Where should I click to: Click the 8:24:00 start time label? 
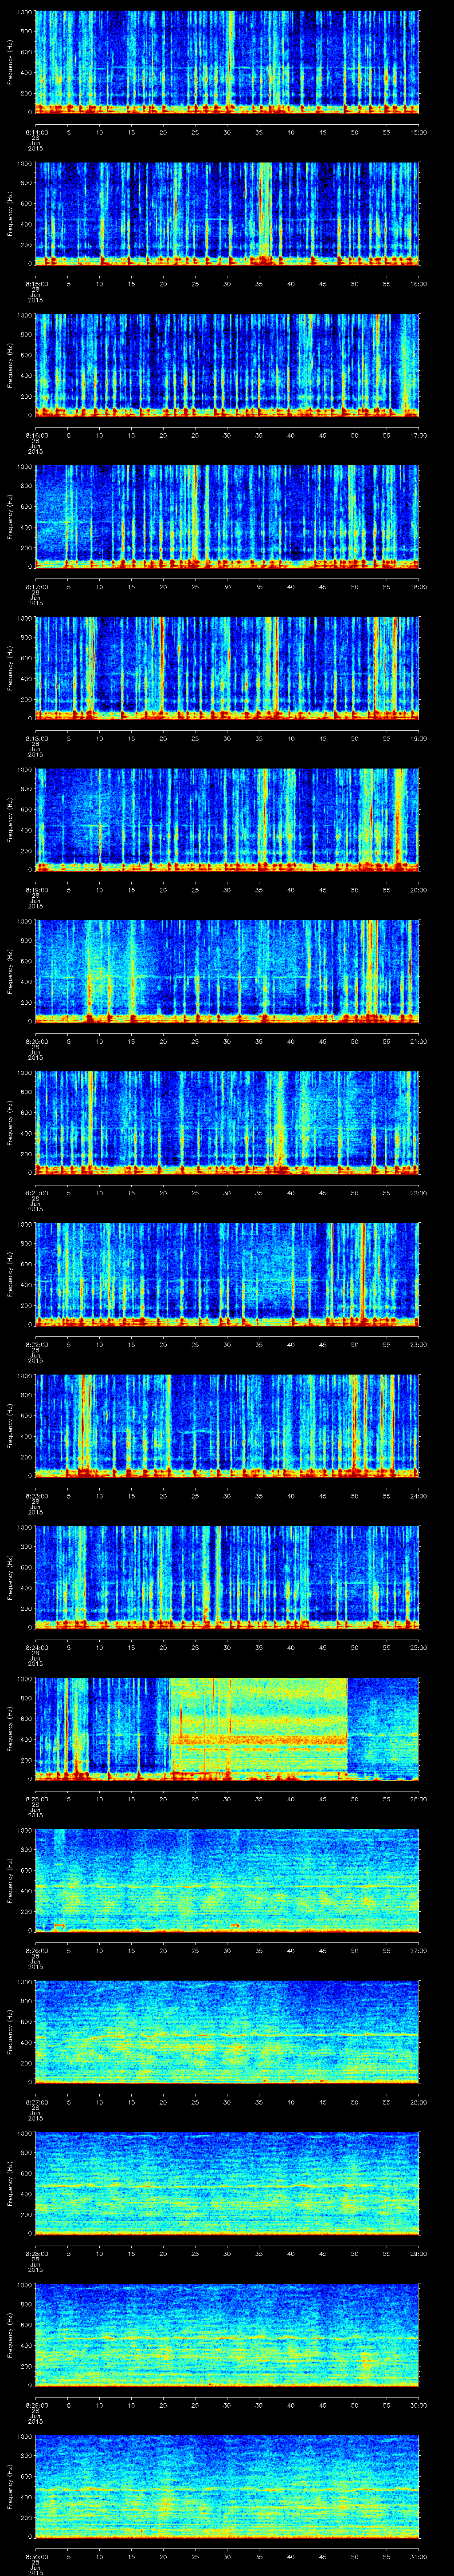(36, 1647)
